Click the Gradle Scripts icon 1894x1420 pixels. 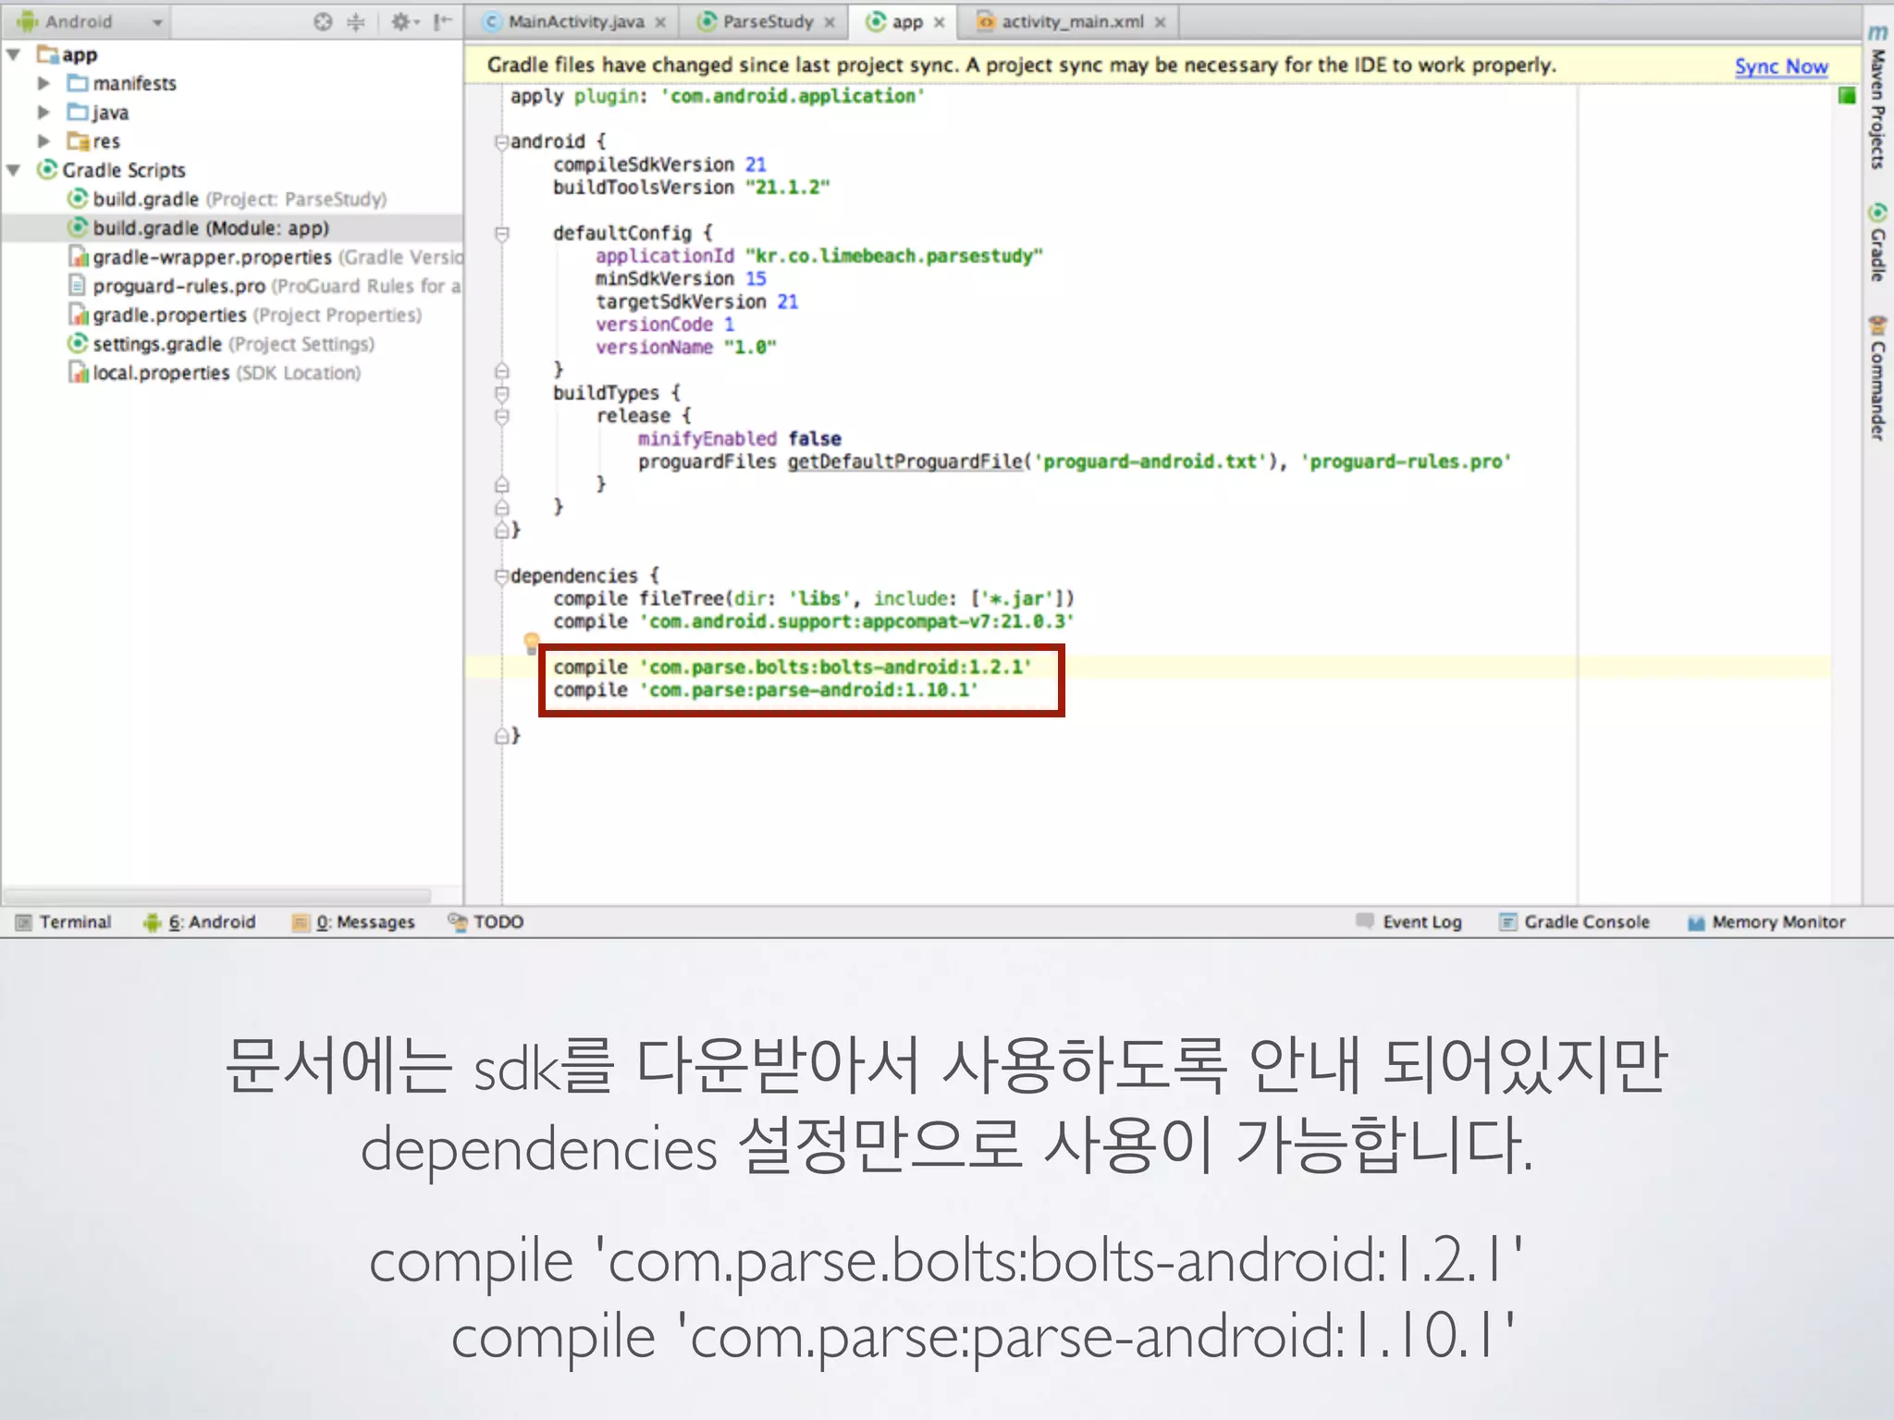click(47, 170)
